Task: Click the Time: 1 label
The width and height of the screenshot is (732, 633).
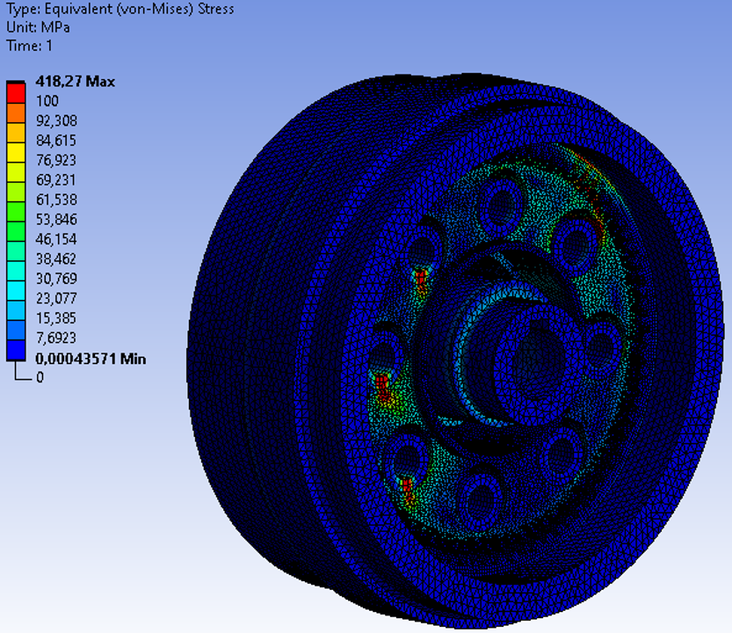Action: (x=29, y=46)
